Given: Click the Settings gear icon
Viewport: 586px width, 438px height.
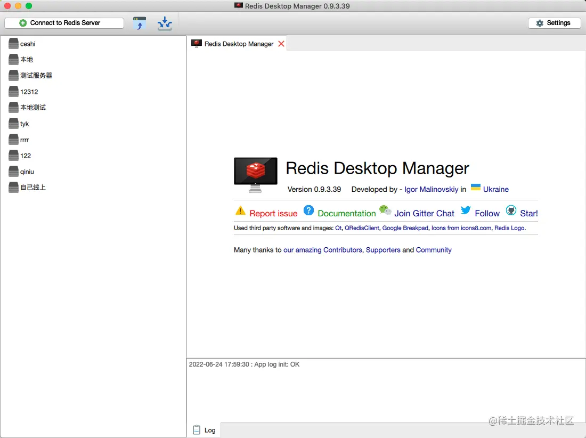Looking at the screenshot, I should point(540,23).
